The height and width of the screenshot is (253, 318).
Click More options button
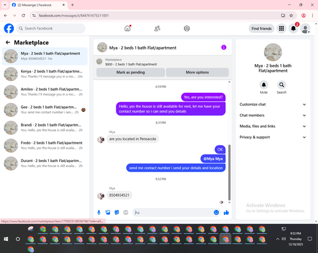[197, 72]
